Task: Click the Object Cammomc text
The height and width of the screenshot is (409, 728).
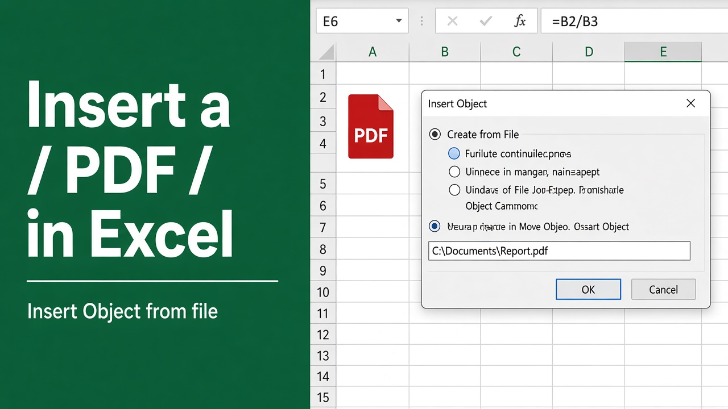Action: [502, 206]
